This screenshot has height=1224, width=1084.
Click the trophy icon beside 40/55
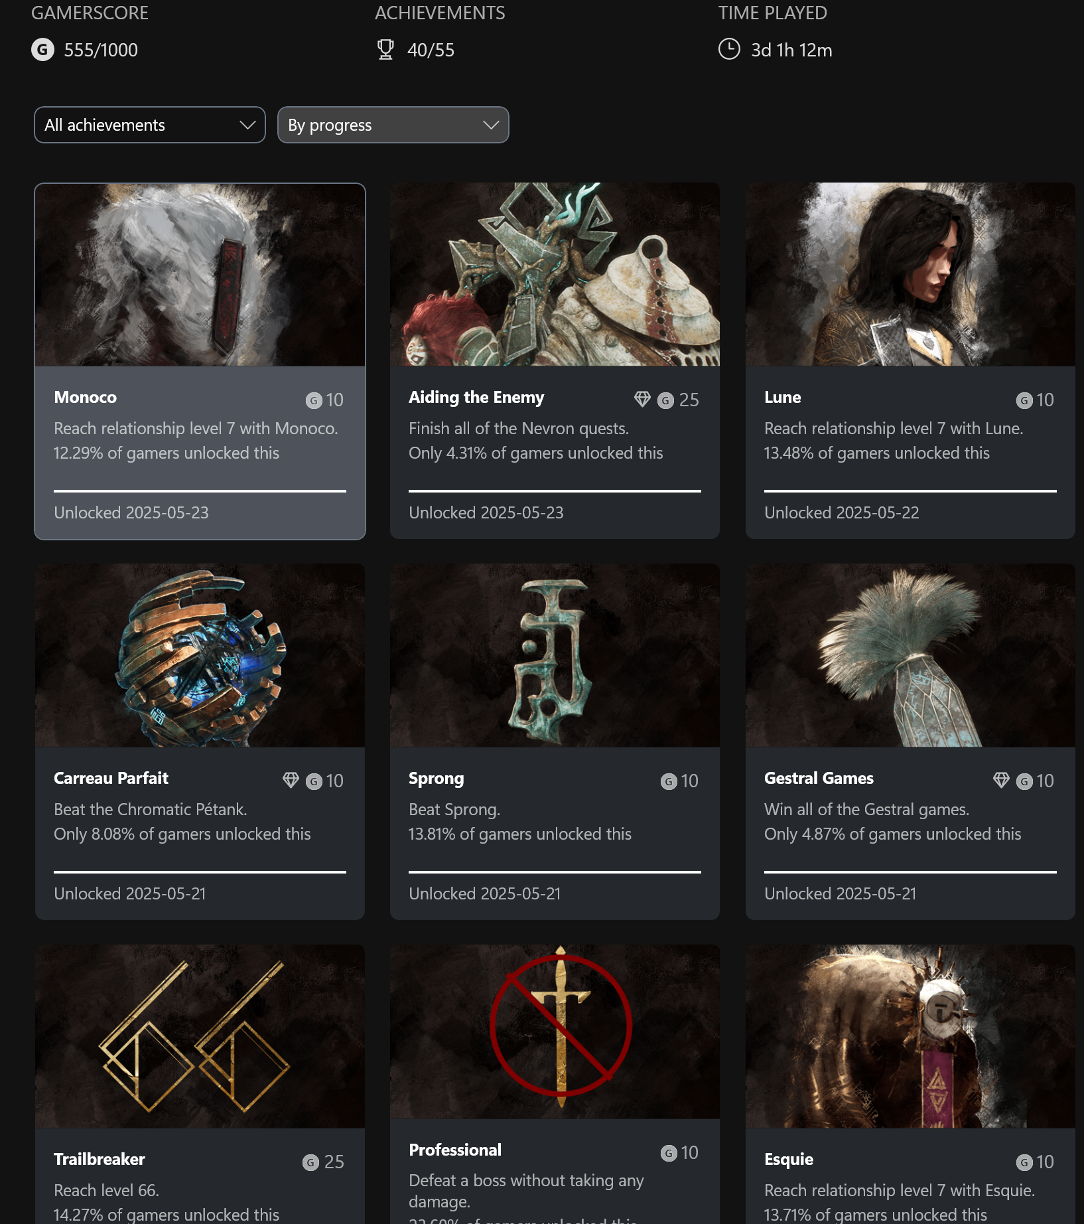(x=385, y=50)
